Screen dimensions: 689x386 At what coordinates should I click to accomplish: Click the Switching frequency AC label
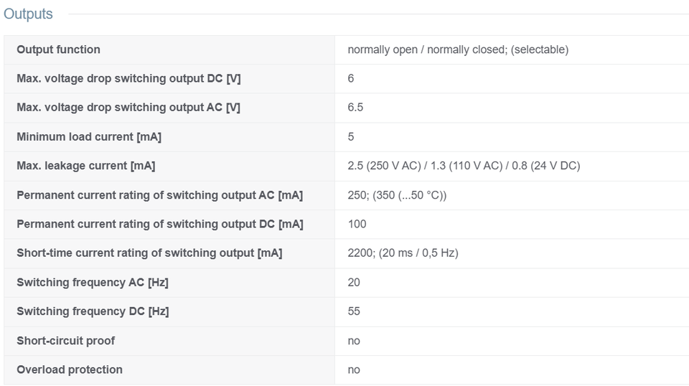(x=93, y=283)
